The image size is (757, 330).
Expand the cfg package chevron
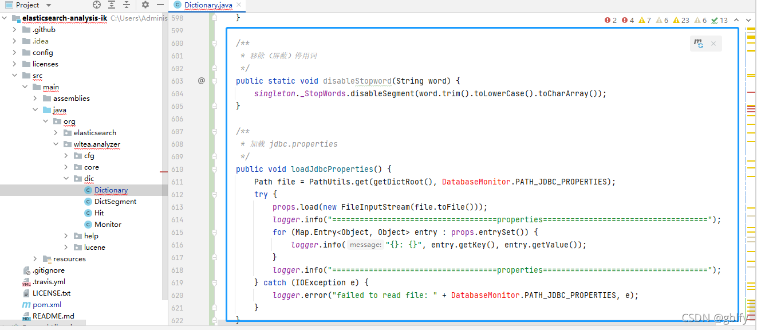tap(67, 156)
